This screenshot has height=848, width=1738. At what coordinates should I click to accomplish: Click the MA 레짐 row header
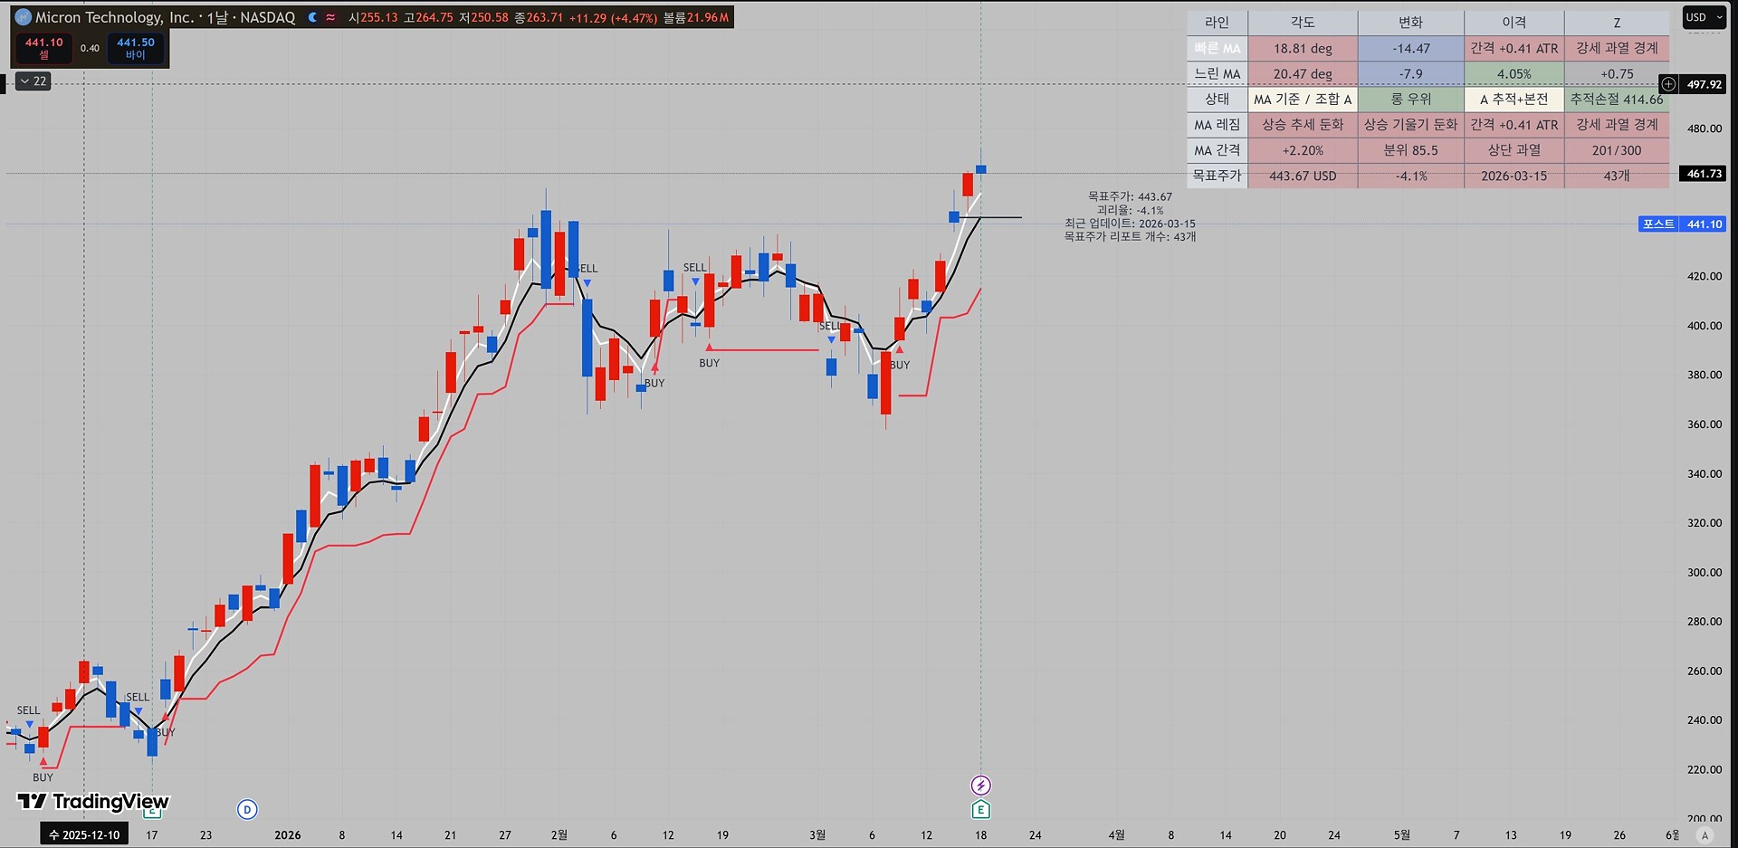click(x=1218, y=124)
